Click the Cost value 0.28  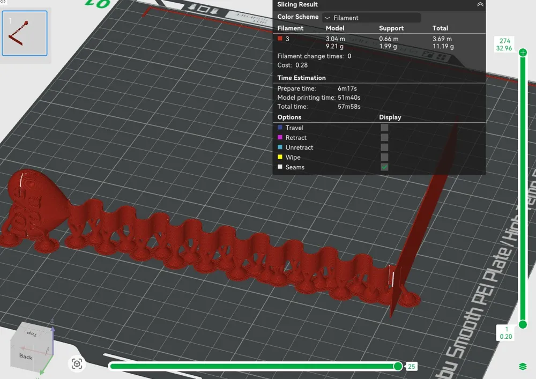(301, 65)
